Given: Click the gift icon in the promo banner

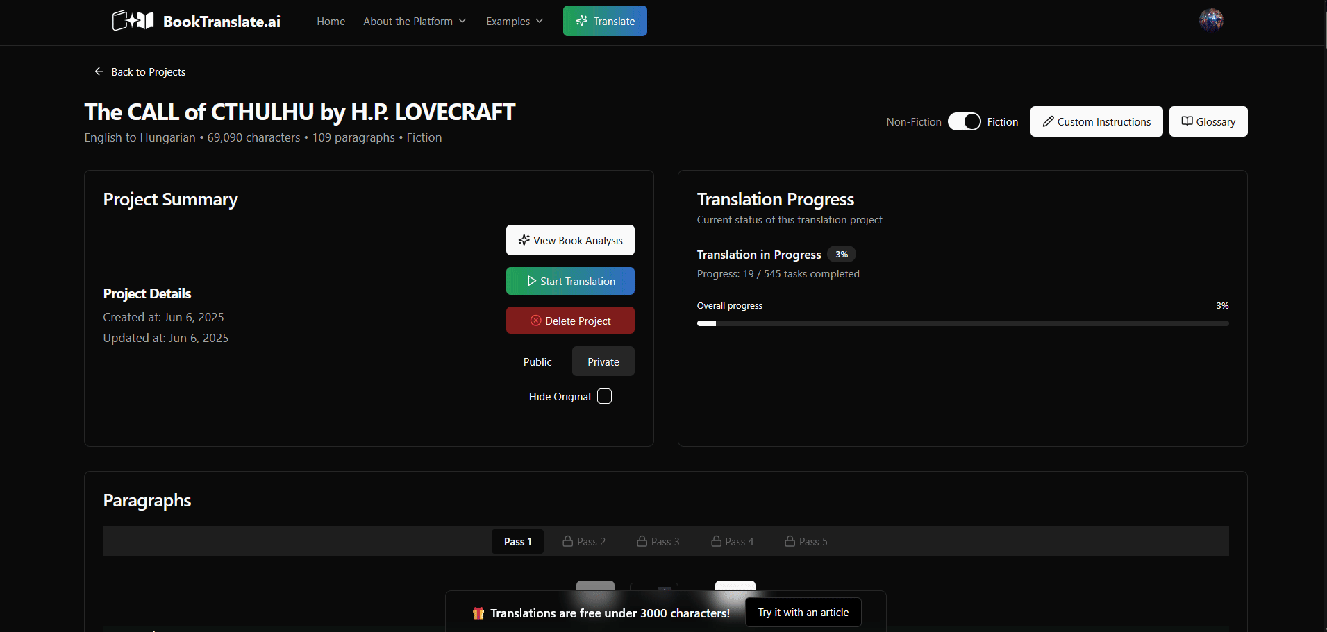Looking at the screenshot, I should (x=478, y=613).
